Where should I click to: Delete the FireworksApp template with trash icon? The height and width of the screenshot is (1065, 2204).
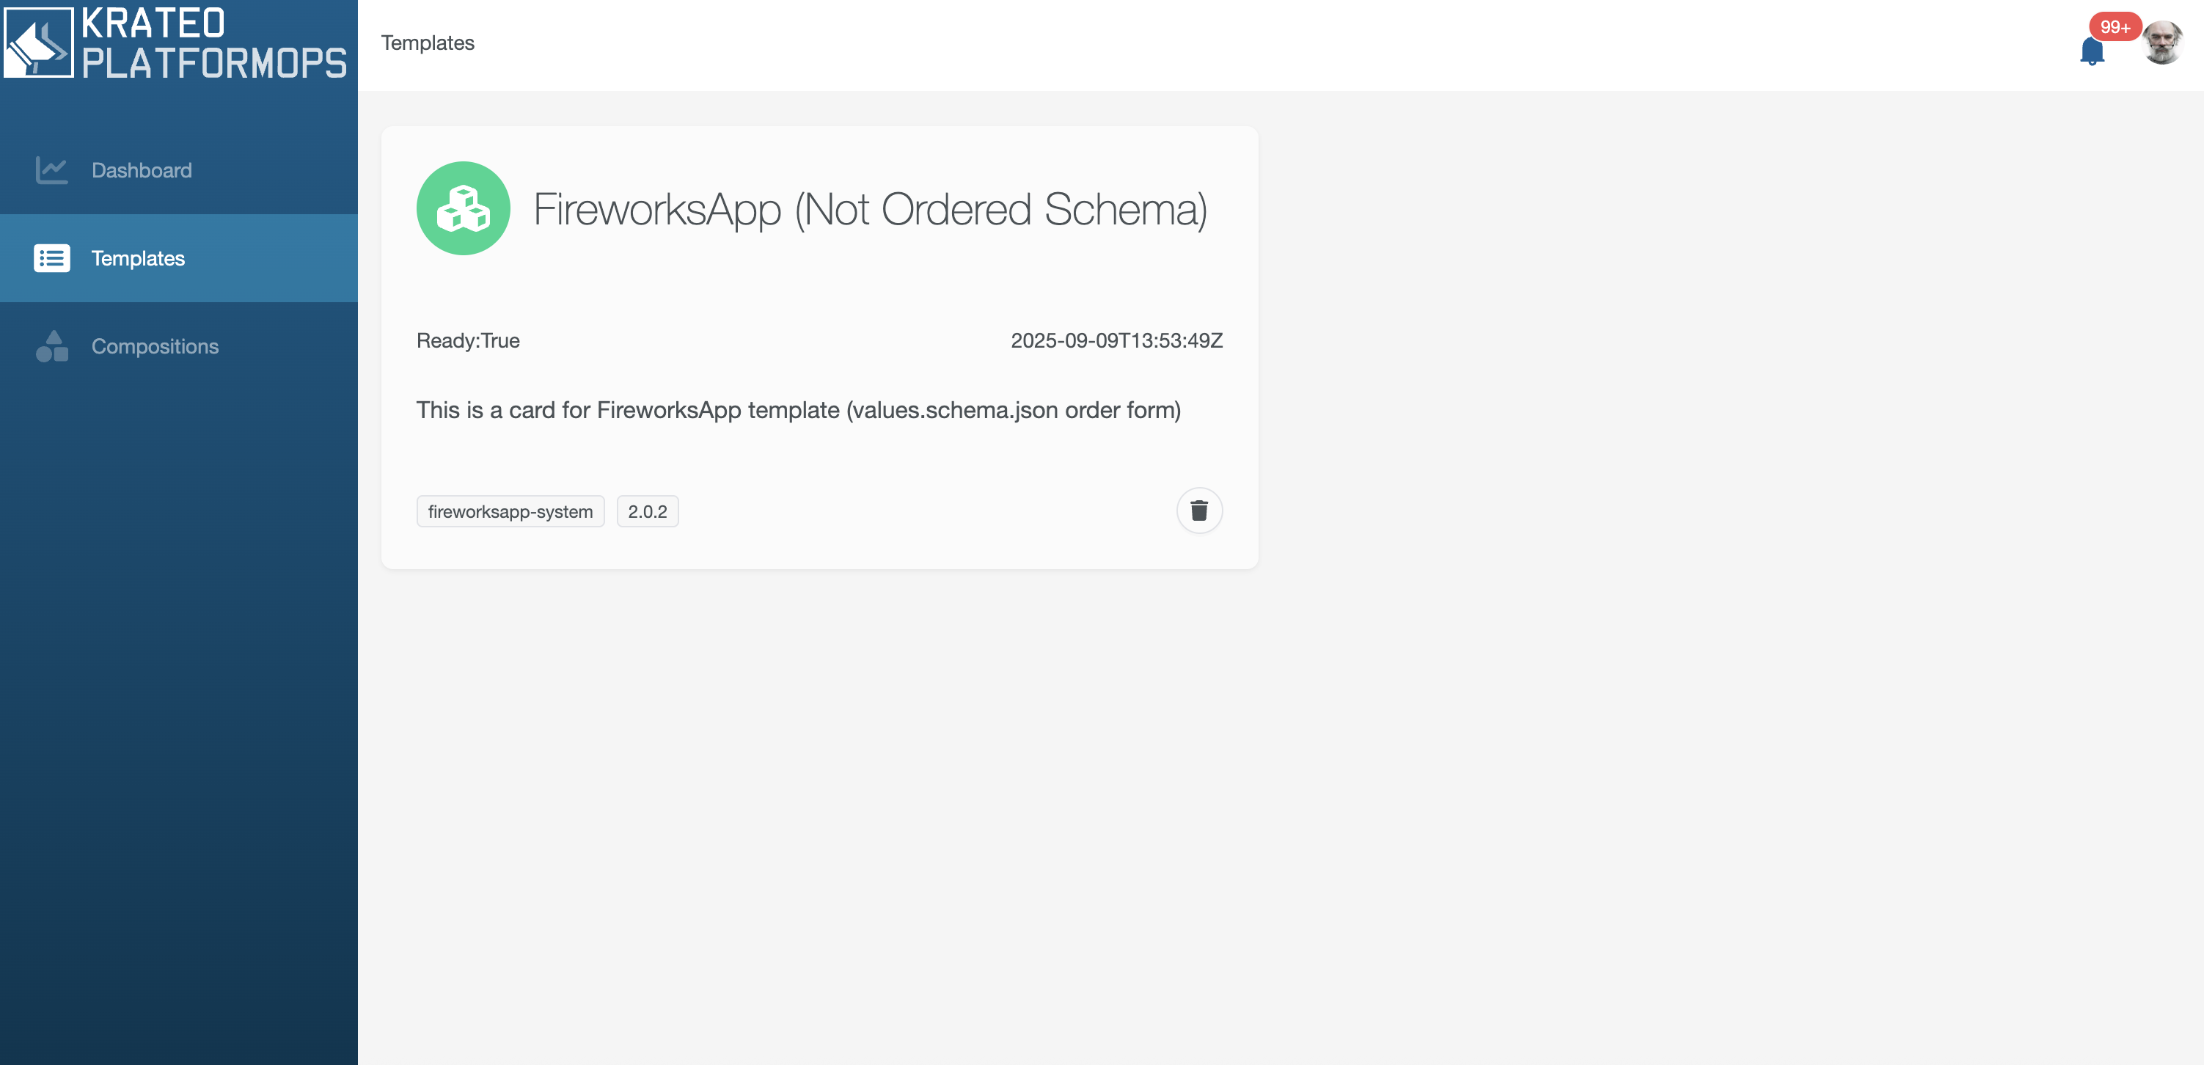click(x=1198, y=510)
